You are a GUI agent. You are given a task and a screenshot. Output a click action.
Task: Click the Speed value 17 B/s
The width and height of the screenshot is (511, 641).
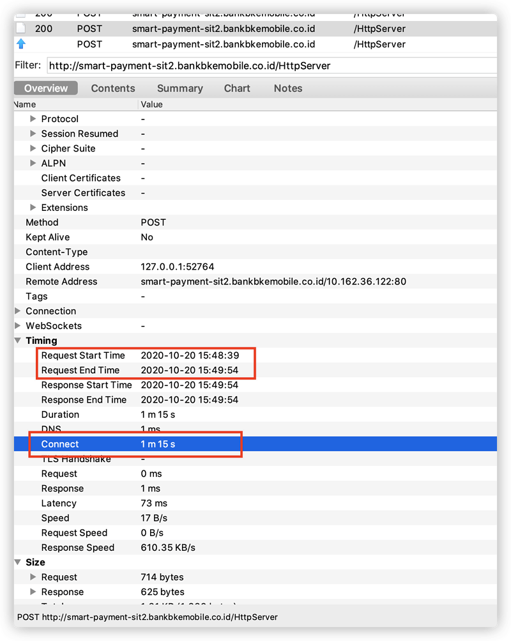tap(154, 518)
